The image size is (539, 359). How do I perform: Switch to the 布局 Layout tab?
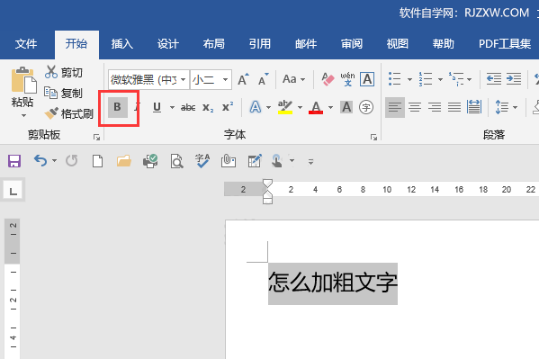point(214,44)
